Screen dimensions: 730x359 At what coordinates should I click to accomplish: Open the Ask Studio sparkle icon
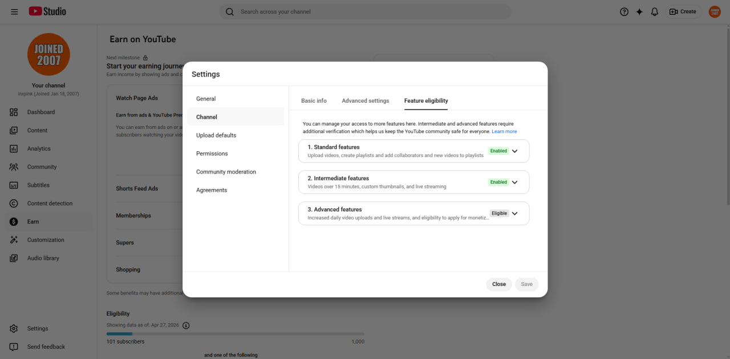(639, 11)
